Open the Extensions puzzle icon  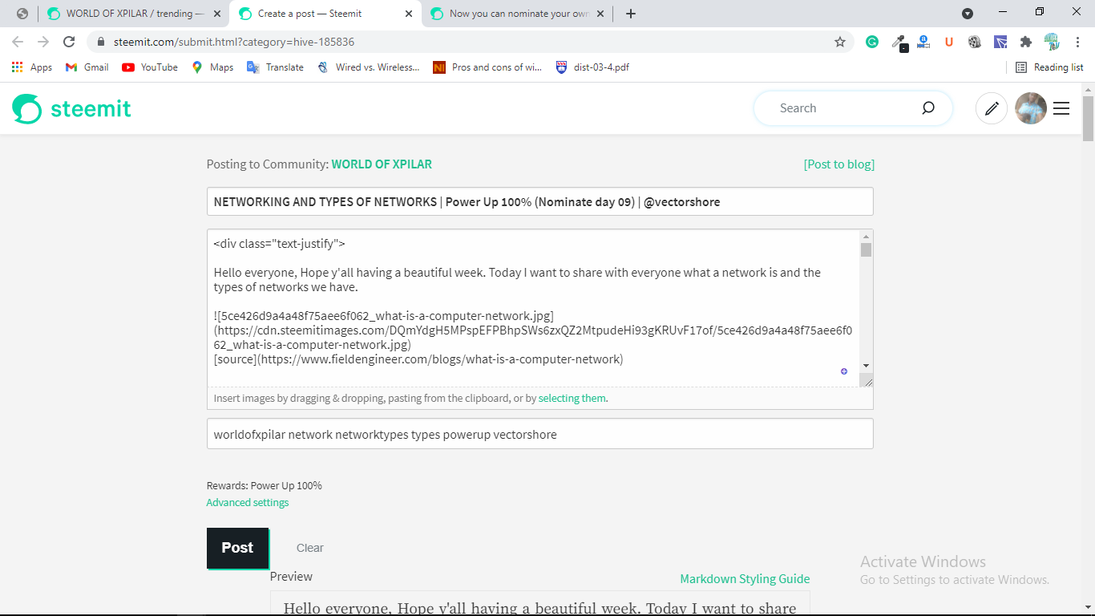(x=1025, y=42)
